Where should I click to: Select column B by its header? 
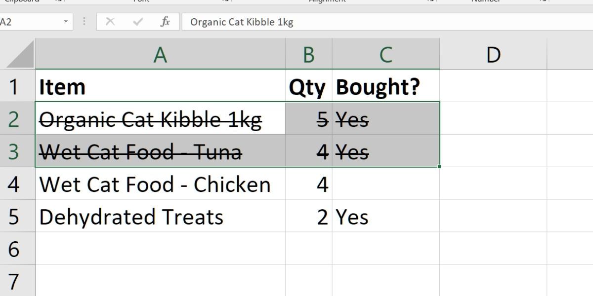(308, 54)
